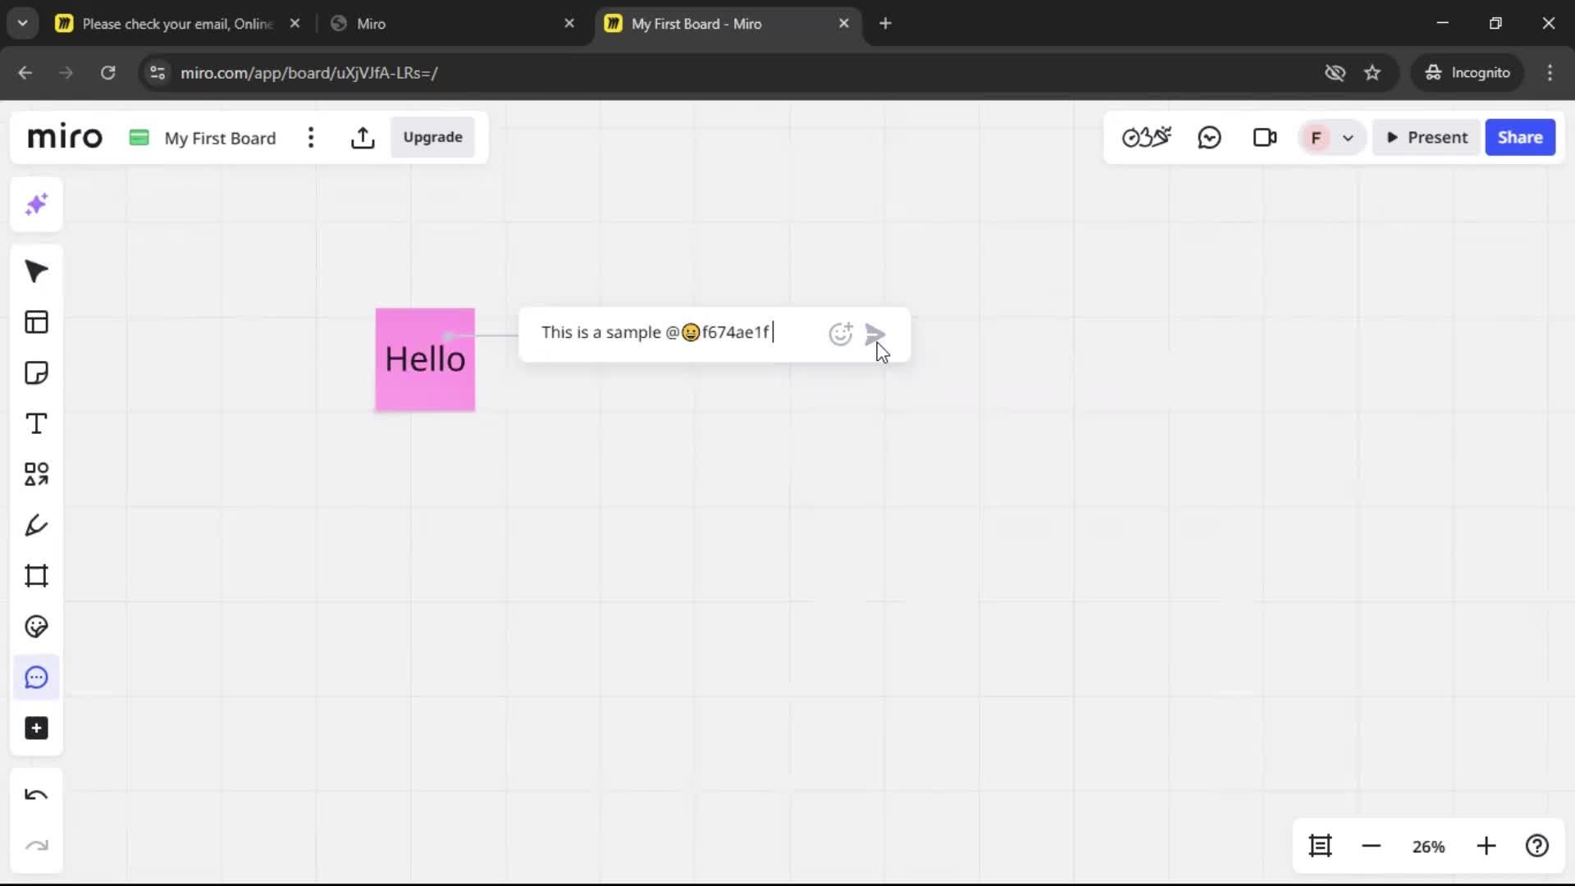Click the Upgrade button
Viewport: 1575px width, 886px height.
tap(432, 137)
